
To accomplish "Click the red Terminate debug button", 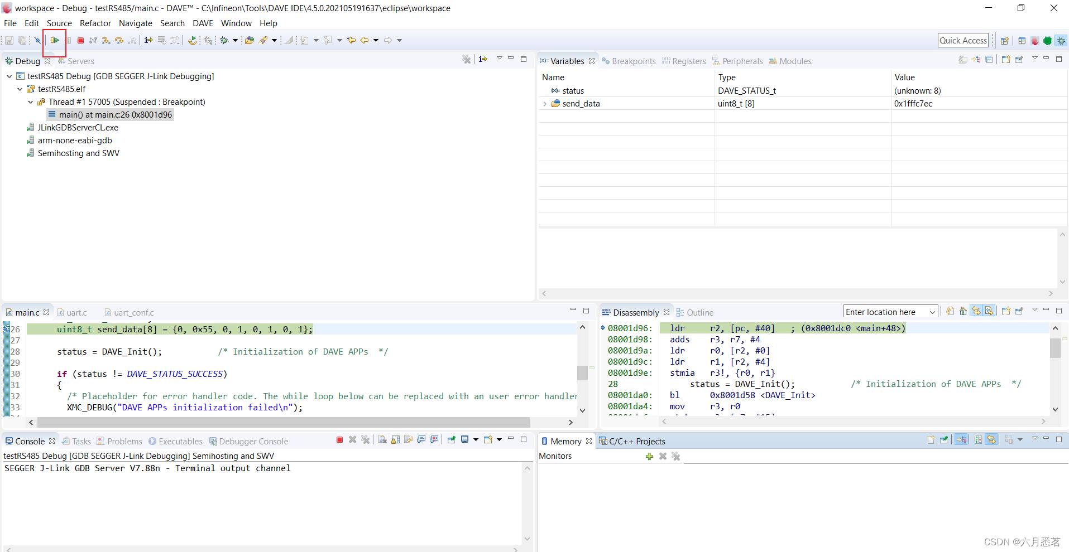I will point(80,40).
